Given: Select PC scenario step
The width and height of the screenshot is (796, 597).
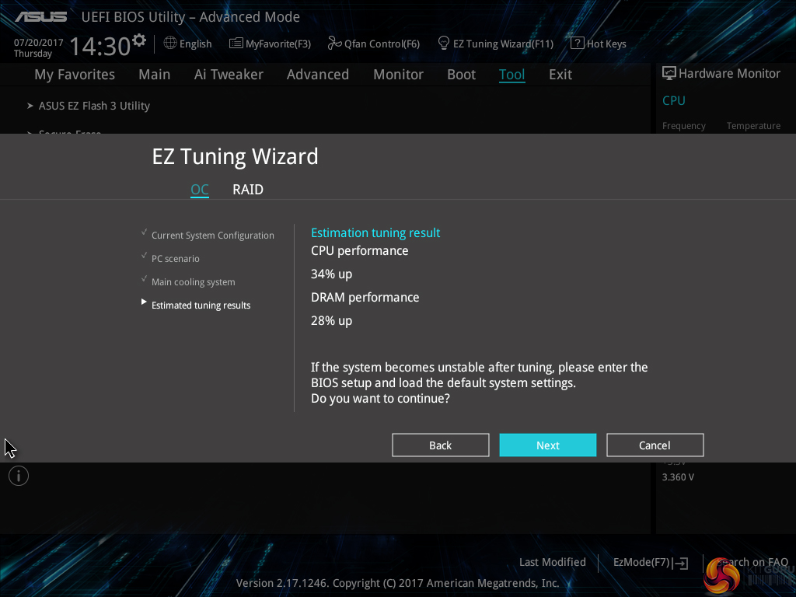Looking at the screenshot, I should 176,259.
